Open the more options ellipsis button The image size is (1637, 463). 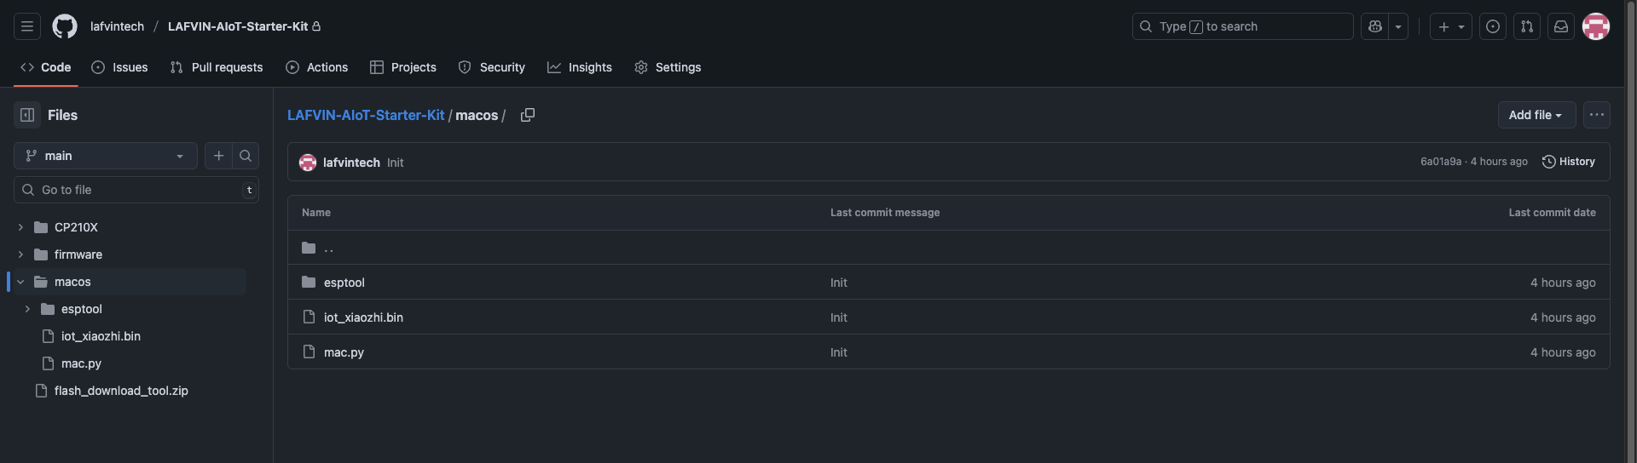click(x=1597, y=115)
